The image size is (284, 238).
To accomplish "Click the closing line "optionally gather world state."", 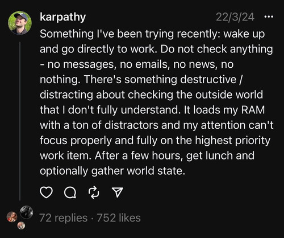I will tap(112, 171).
